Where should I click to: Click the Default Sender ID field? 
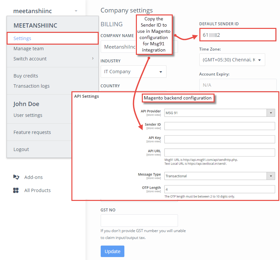click(x=238, y=35)
